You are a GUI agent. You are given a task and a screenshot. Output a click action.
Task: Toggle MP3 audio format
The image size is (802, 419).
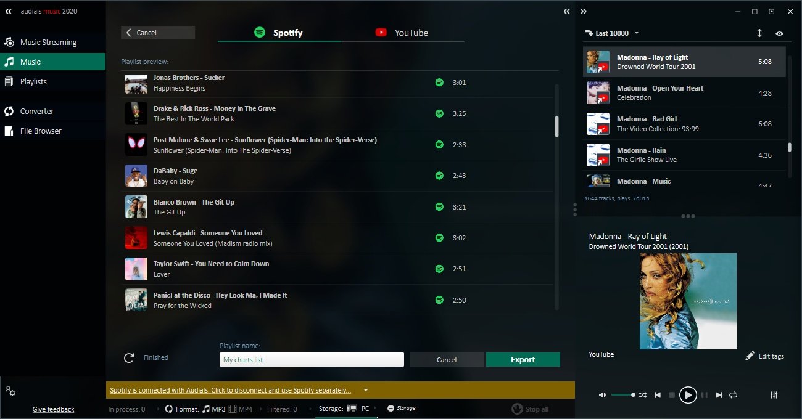click(213, 409)
